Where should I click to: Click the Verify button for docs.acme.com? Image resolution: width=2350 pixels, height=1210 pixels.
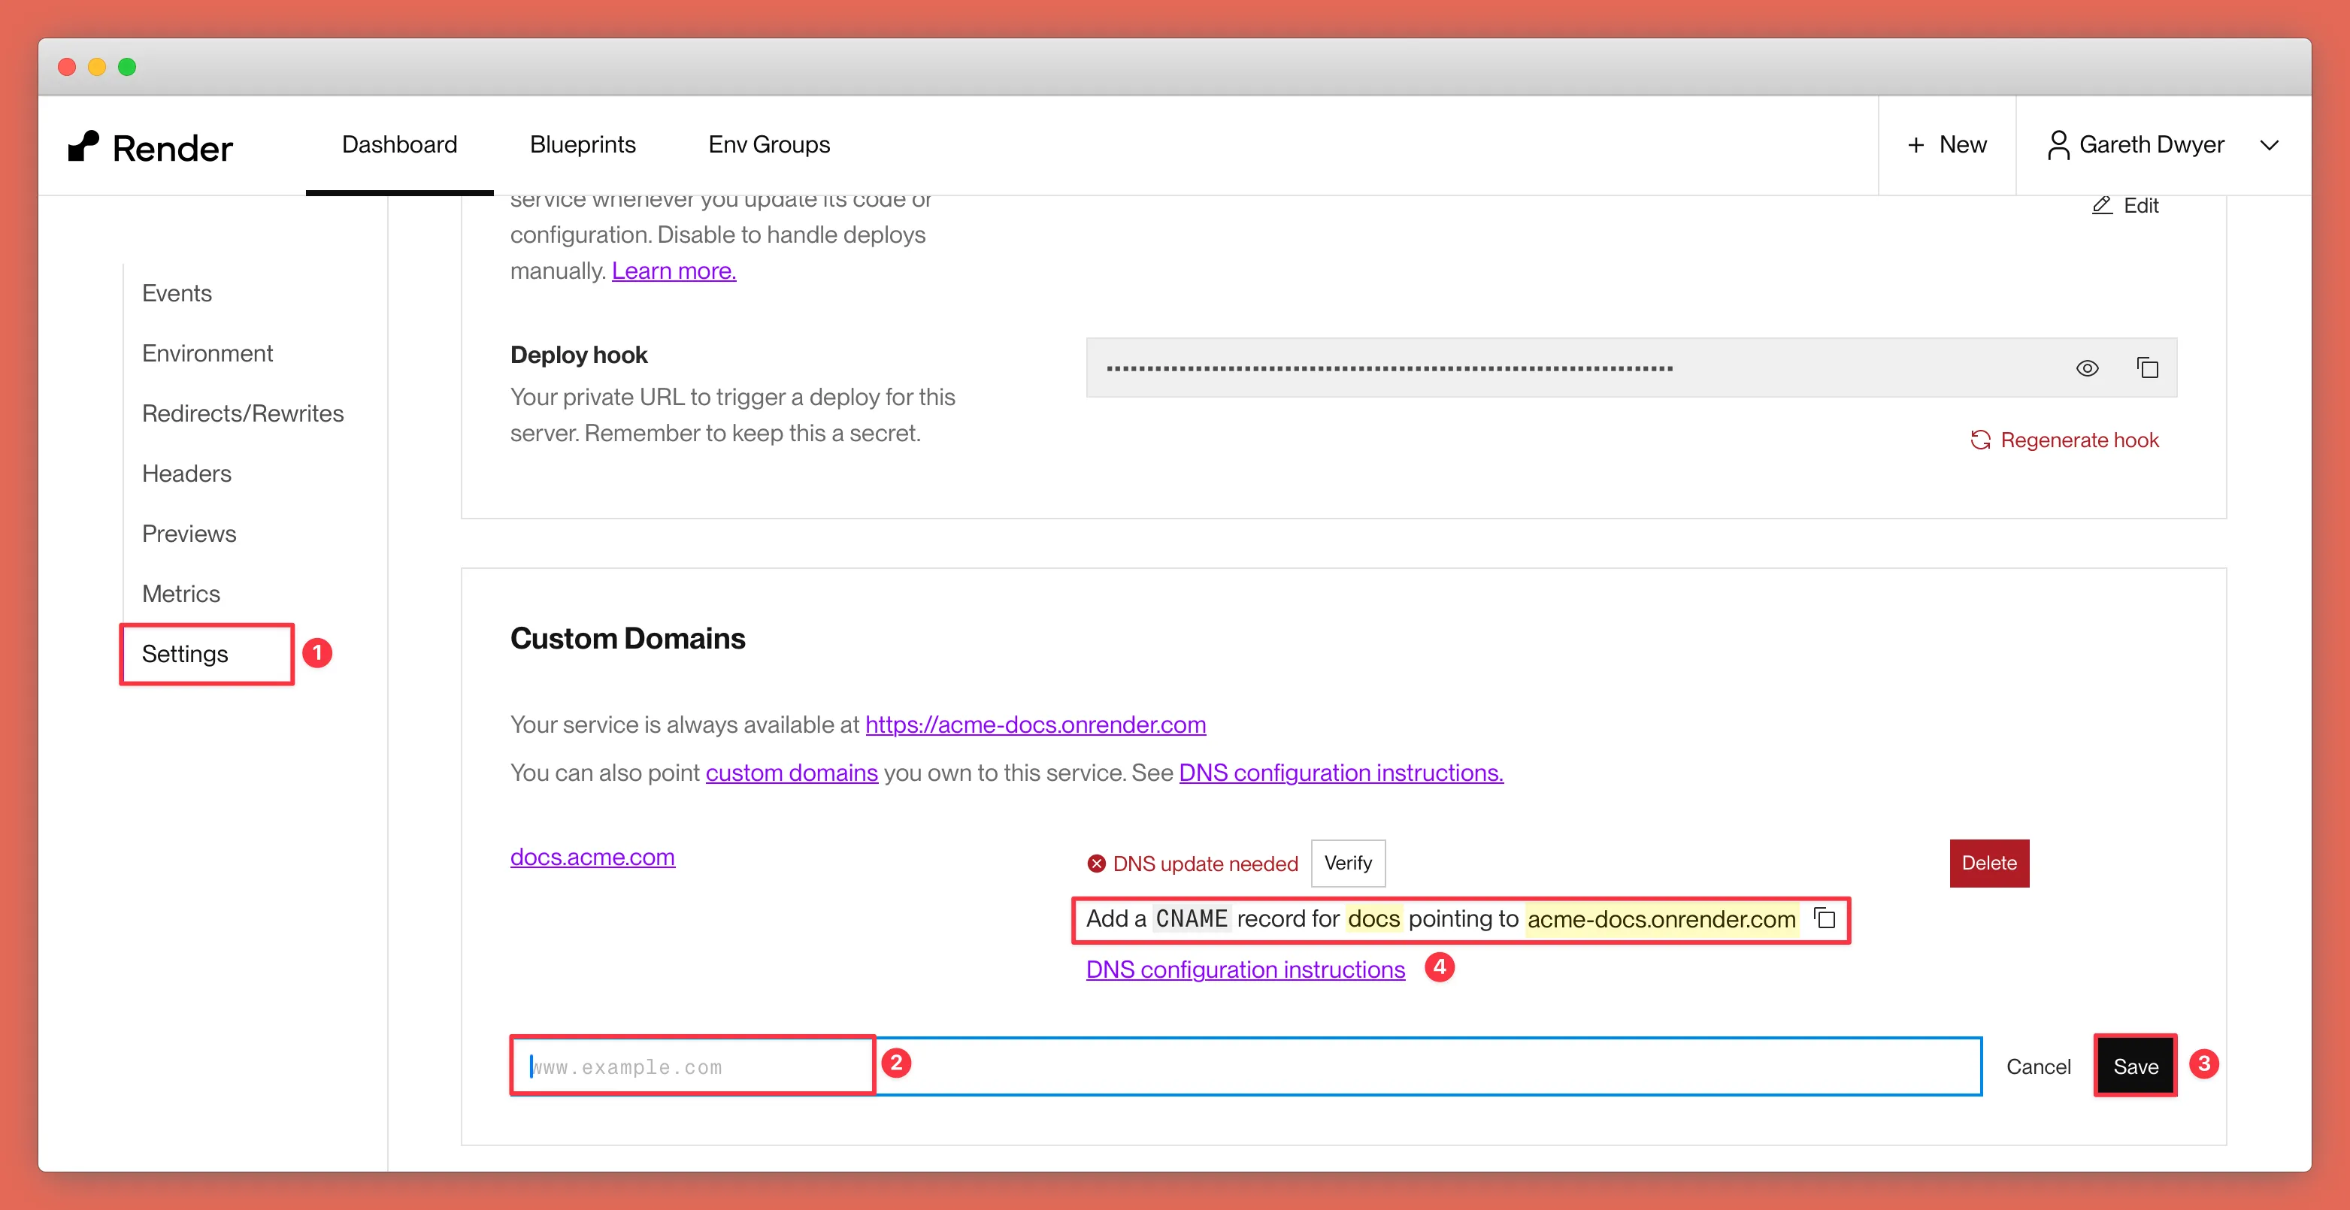(x=1347, y=863)
